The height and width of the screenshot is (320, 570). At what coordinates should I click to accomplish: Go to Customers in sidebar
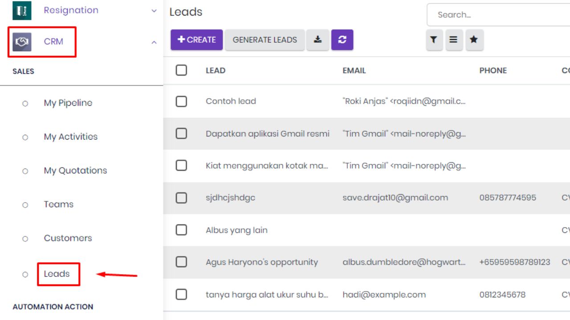point(68,238)
